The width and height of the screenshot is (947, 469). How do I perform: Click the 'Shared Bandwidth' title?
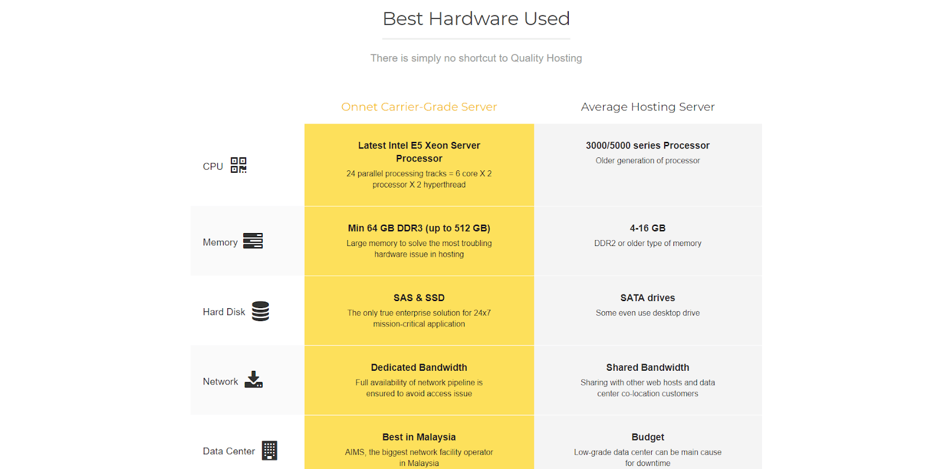(648, 368)
